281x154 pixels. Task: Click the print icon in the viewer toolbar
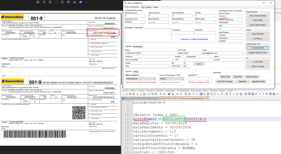pyautogui.click(x=68, y=2)
